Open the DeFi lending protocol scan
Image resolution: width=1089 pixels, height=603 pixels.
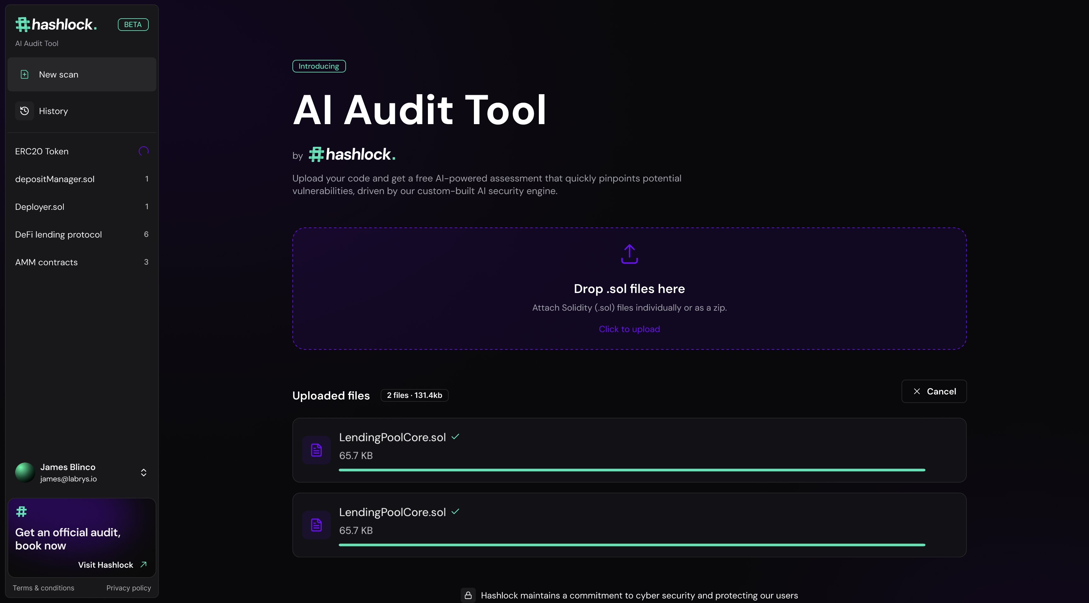coord(82,234)
